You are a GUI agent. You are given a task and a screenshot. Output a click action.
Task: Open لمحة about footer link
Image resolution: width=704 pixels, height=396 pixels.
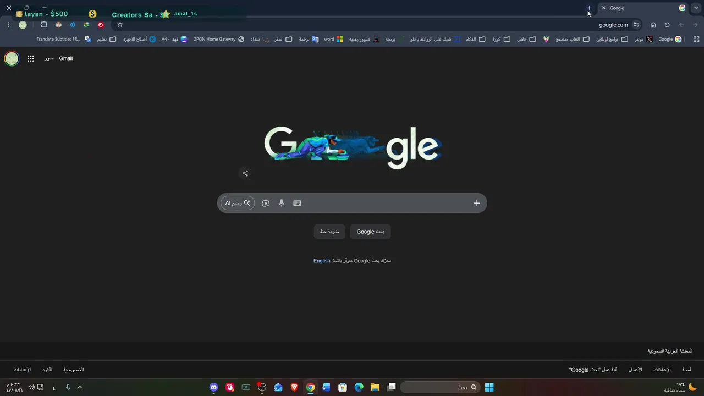tap(686, 370)
